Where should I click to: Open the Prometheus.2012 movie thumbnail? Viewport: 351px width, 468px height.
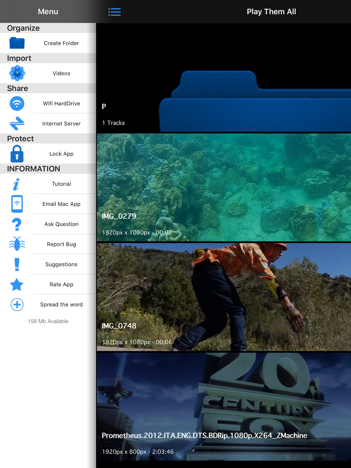click(224, 406)
